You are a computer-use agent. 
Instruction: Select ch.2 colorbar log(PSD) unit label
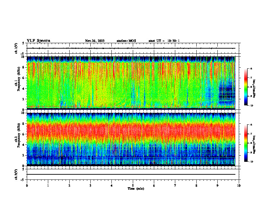coord(254,144)
